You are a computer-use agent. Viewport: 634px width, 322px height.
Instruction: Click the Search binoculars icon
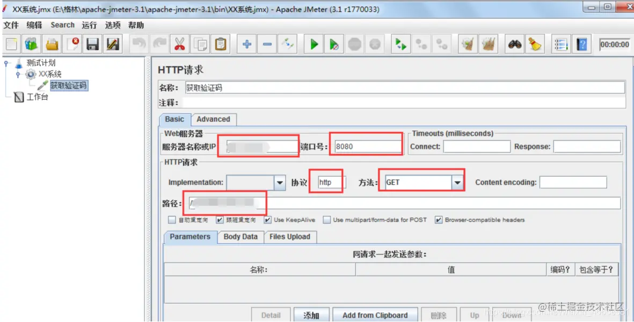514,44
